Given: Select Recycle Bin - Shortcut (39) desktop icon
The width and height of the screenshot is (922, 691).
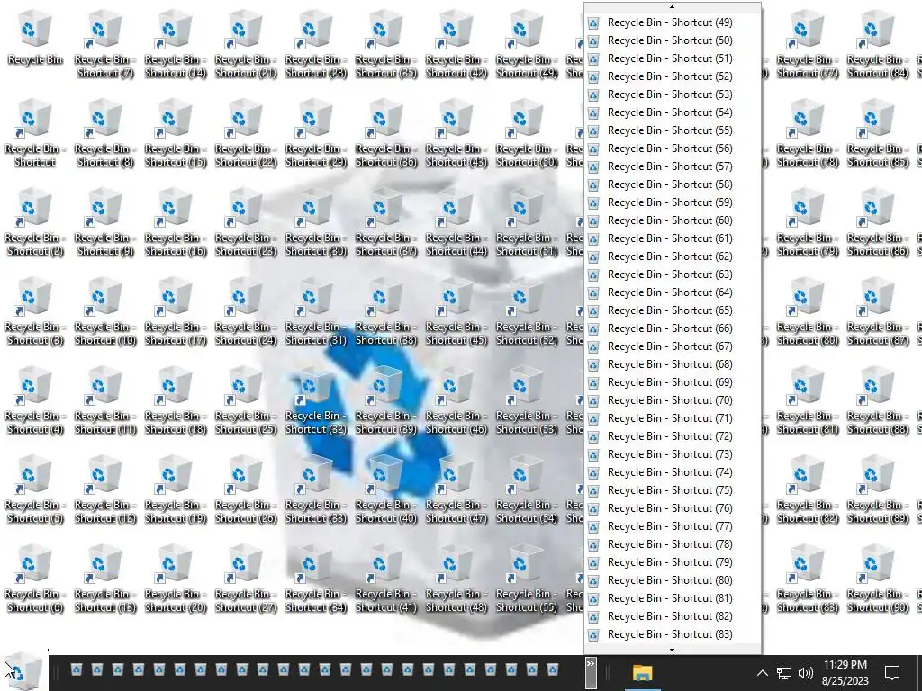Looking at the screenshot, I should pyautogui.click(x=386, y=402).
